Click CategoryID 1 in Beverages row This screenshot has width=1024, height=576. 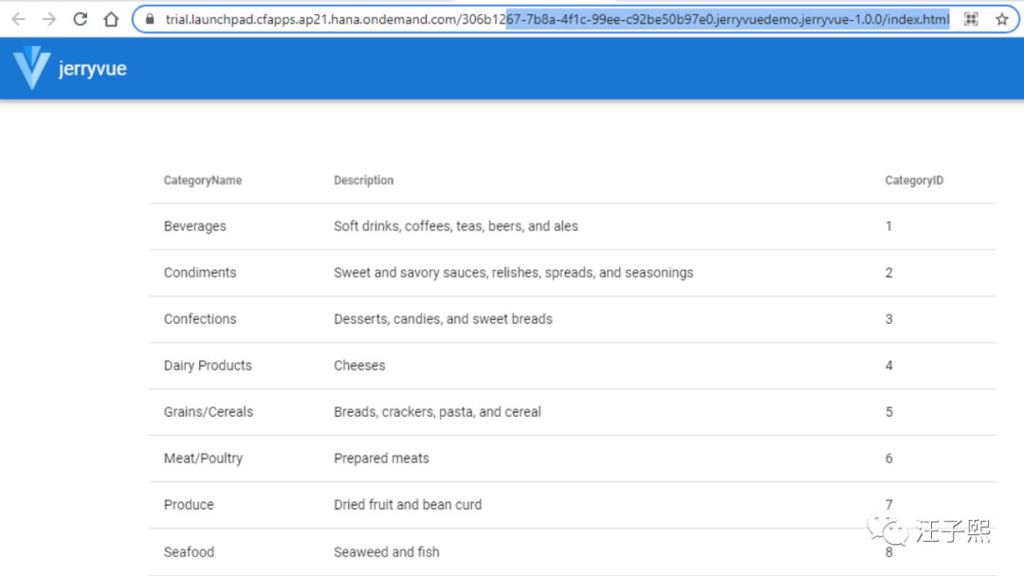[888, 226]
